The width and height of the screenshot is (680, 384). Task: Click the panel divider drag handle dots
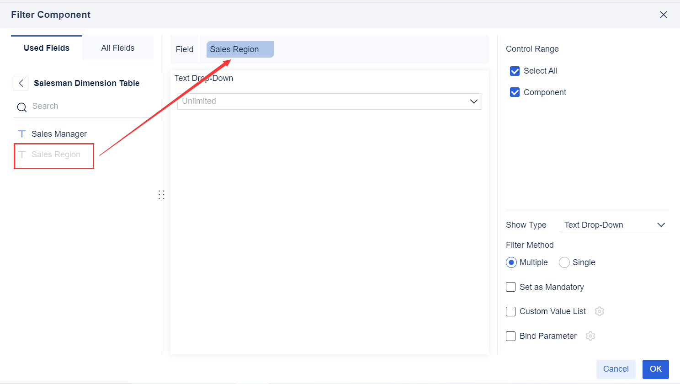pyautogui.click(x=161, y=194)
